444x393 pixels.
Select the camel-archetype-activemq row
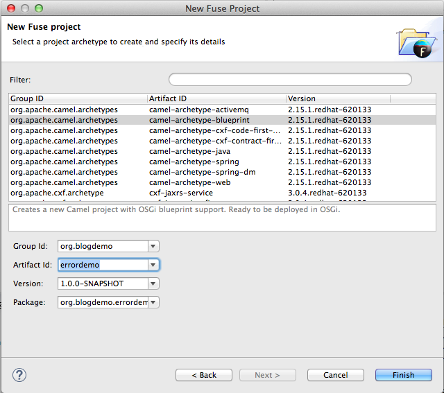click(x=222, y=110)
